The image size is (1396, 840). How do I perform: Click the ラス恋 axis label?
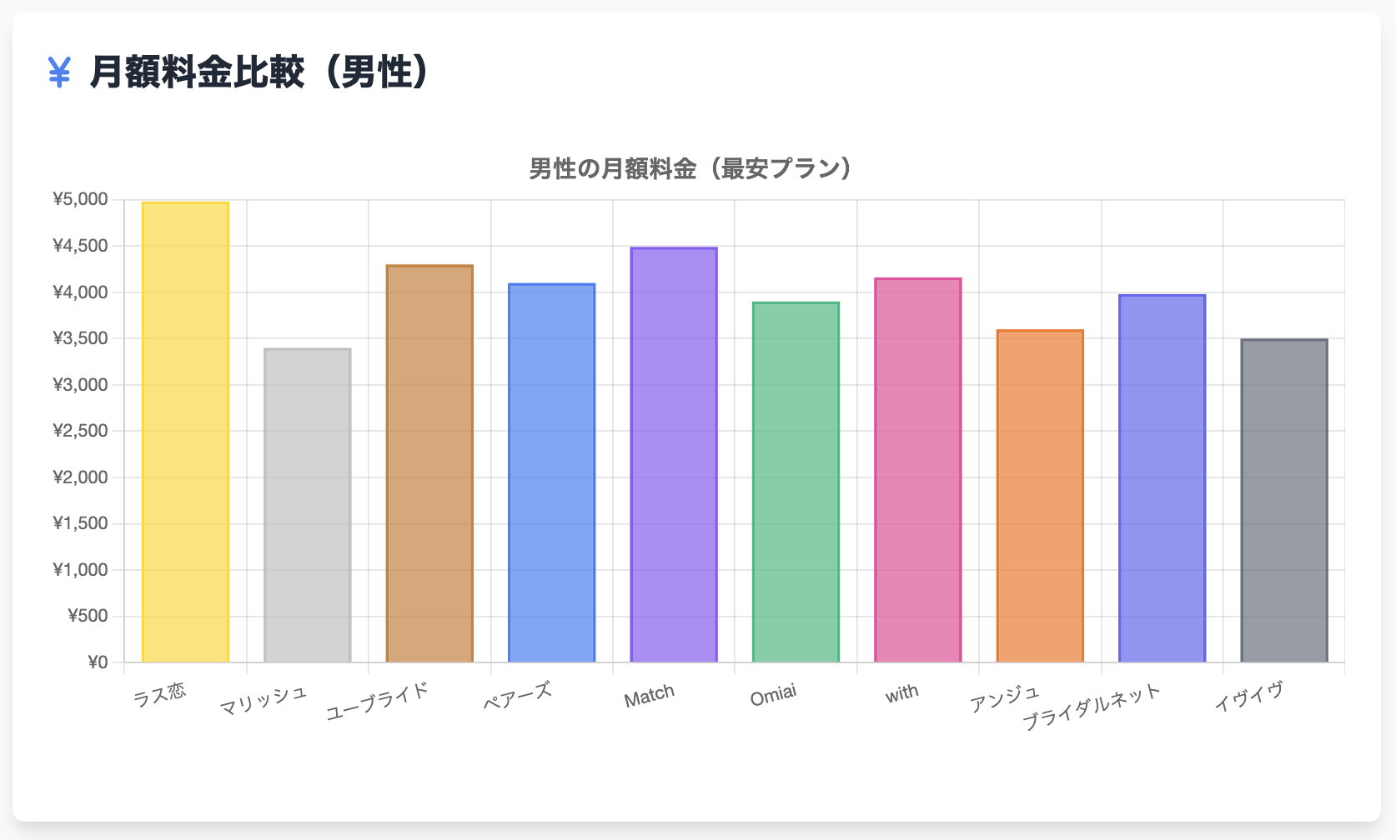(160, 694)
